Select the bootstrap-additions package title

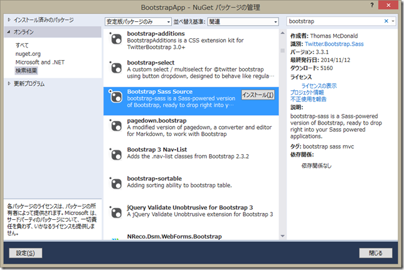point(156,33)
